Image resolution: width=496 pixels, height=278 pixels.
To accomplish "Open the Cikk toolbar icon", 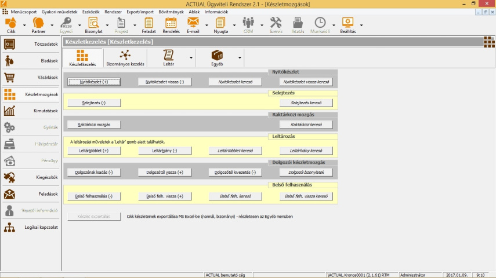I will pos(11,23).
